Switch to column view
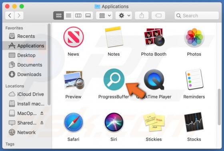Image resolution: width=224 pixels, height=151 pixels. [78, 16]
